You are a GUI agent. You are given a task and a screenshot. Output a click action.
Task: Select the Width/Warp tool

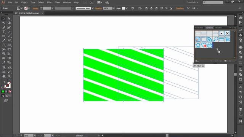[x=4, y=49]
